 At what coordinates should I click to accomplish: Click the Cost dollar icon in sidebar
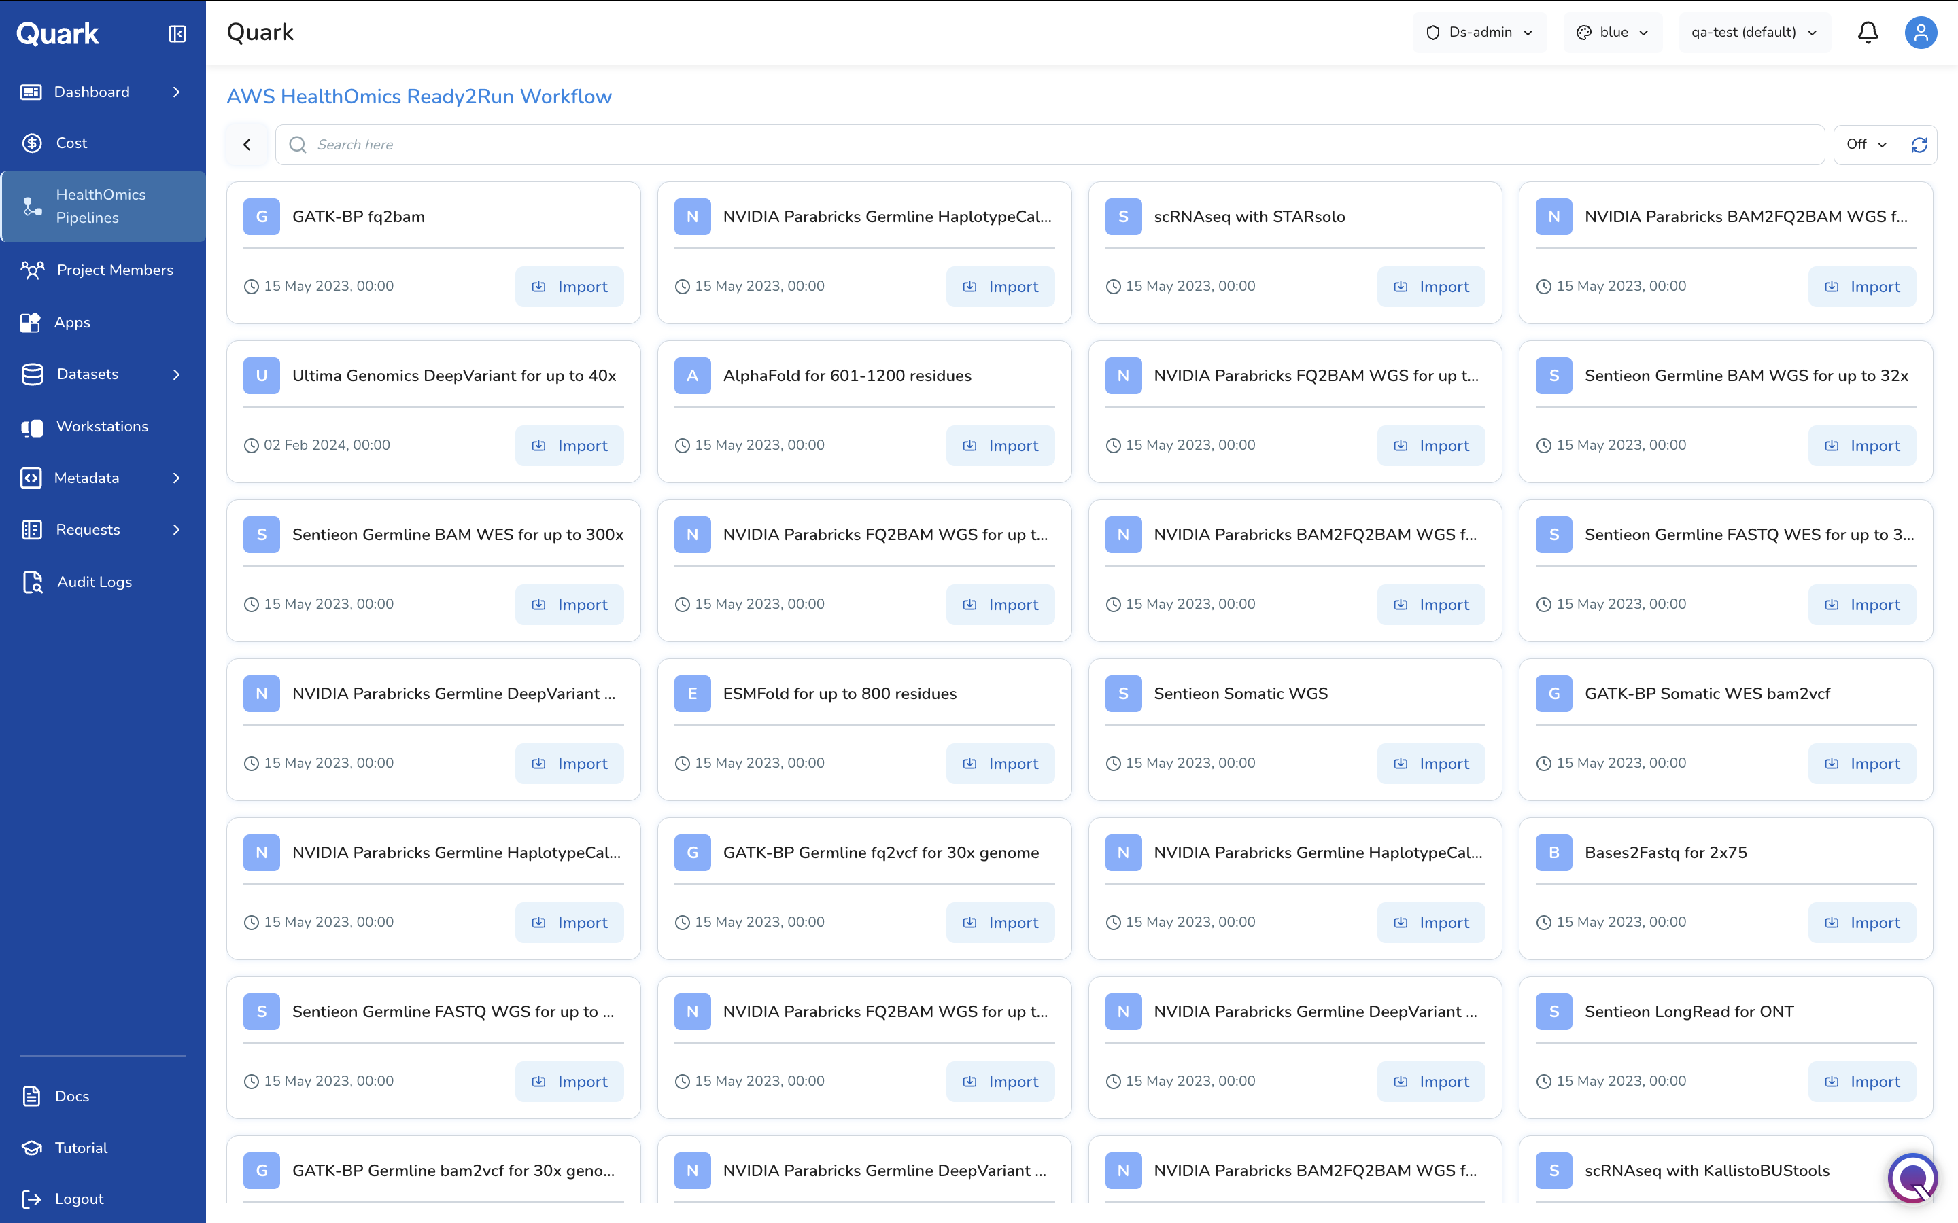[31, 143]
